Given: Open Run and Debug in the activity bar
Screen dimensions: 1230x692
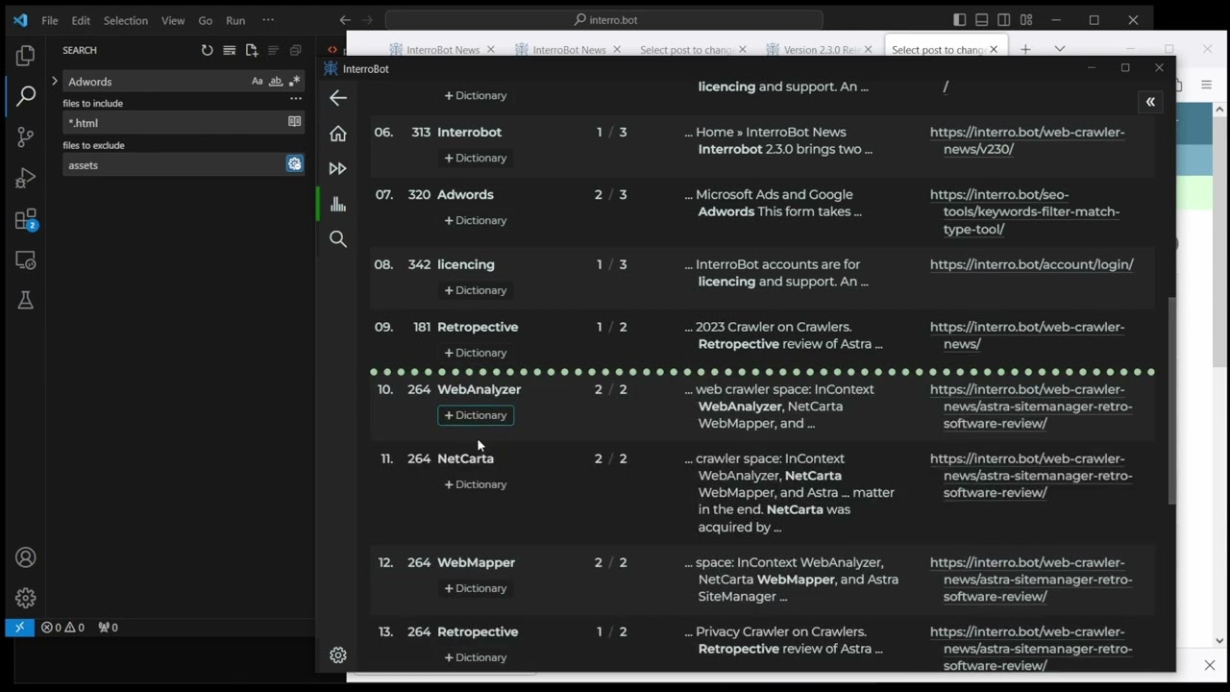Looking at the screenshot, I should [26, 179].
